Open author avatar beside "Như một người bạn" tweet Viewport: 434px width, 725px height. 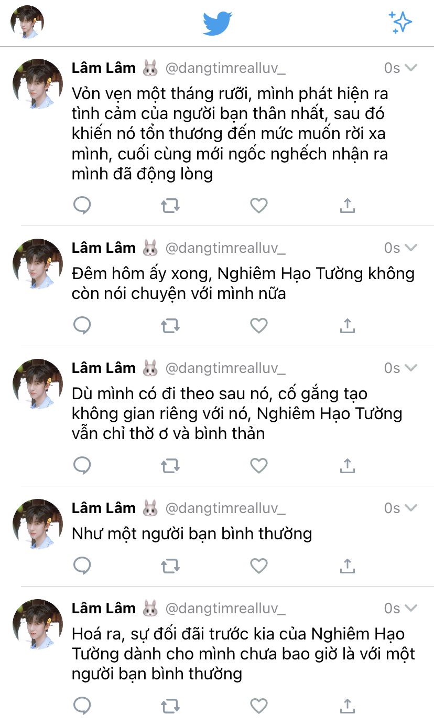pyautogui.click(x=37, y=524)
